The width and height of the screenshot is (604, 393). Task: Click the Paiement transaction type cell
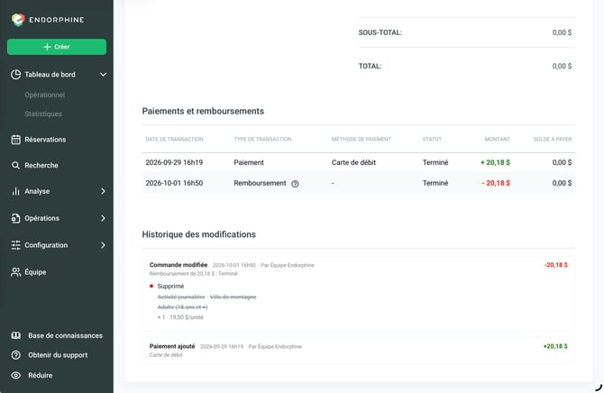(249, 162)
